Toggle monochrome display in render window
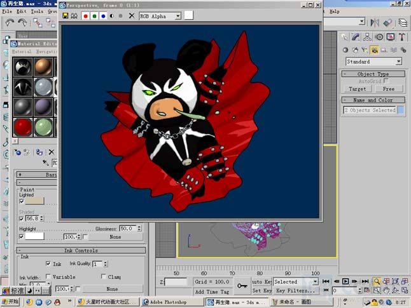This screenshot has height=308, width=411. point(121,16)
